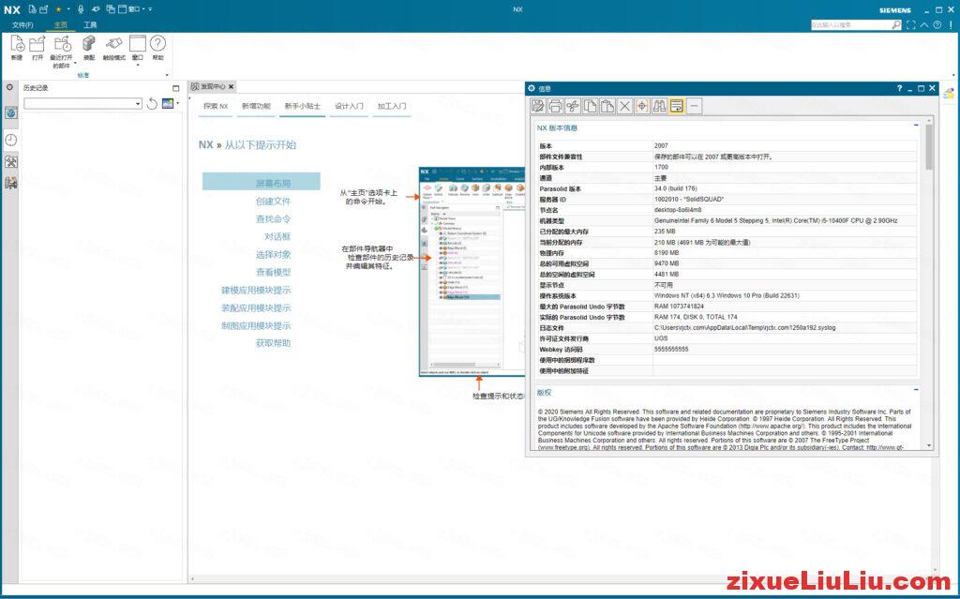Click the 对话框 tip link
The width and height of the screenshot is (960, 599).
click(277, 236)
